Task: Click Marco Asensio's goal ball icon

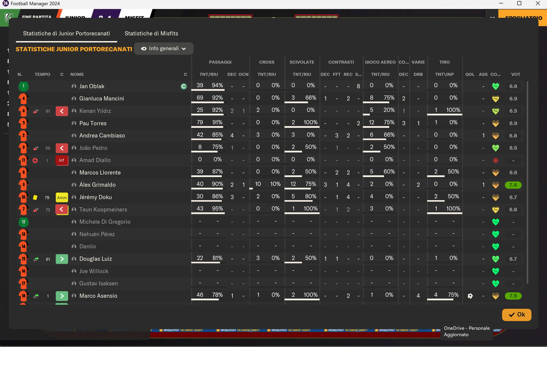Action: click(470, 296)
